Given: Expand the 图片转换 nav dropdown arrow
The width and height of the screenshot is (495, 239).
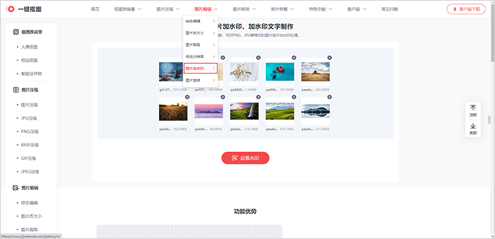Looking at the screenshot, I should point(254,9).
